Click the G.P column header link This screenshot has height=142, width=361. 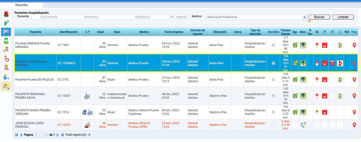(87, 32)
